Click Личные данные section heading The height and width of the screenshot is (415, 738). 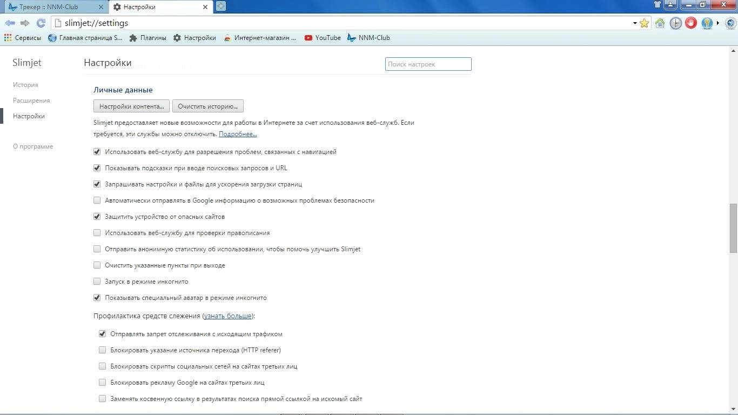tap(123, 90)
